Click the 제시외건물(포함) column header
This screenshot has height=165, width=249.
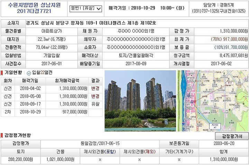tap(100, 152)
